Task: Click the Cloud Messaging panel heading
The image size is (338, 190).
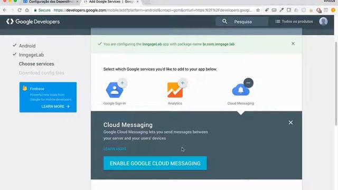Action: 128,125
